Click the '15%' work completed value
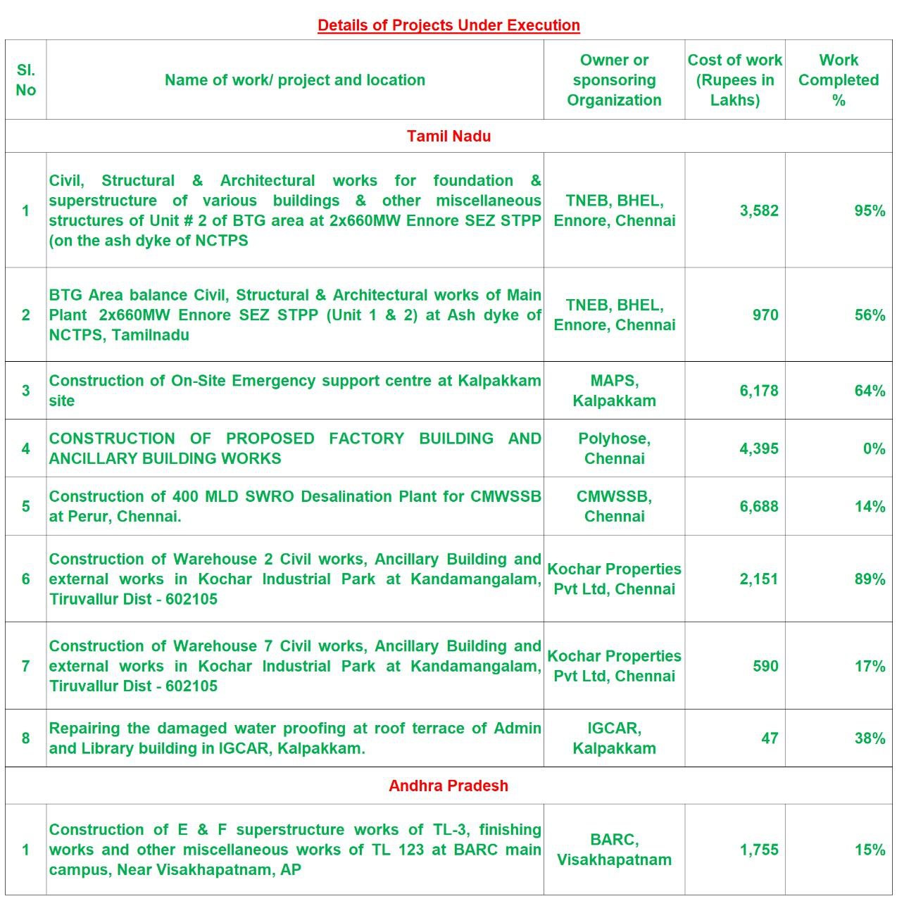The image size is (897, 901). coord(870,850)
